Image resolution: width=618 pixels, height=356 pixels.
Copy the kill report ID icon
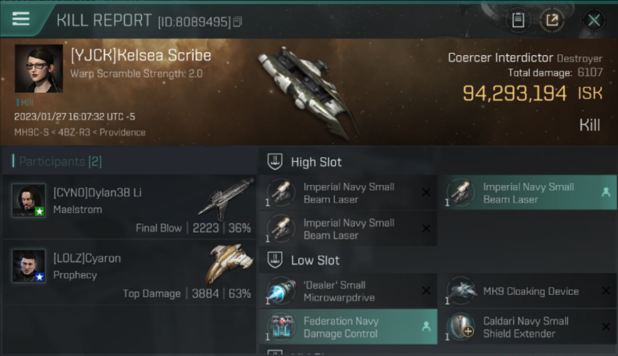tap(238, 22)
